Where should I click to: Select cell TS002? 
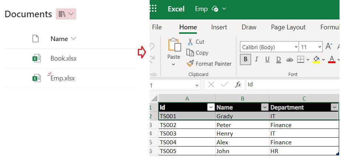click(x=187, y=125)
